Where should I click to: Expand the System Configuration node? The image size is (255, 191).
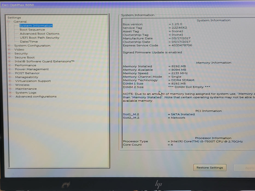tap(9, 46)
